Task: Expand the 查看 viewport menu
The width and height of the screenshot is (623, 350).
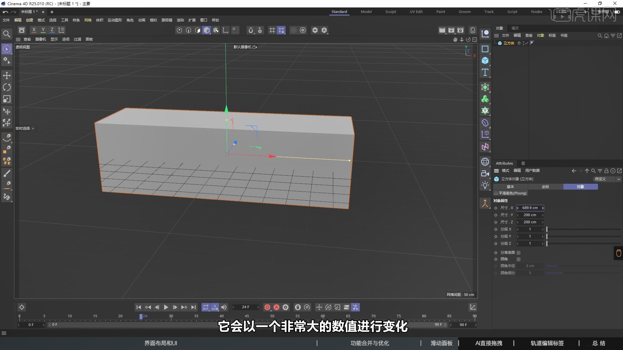Action: 27,39
